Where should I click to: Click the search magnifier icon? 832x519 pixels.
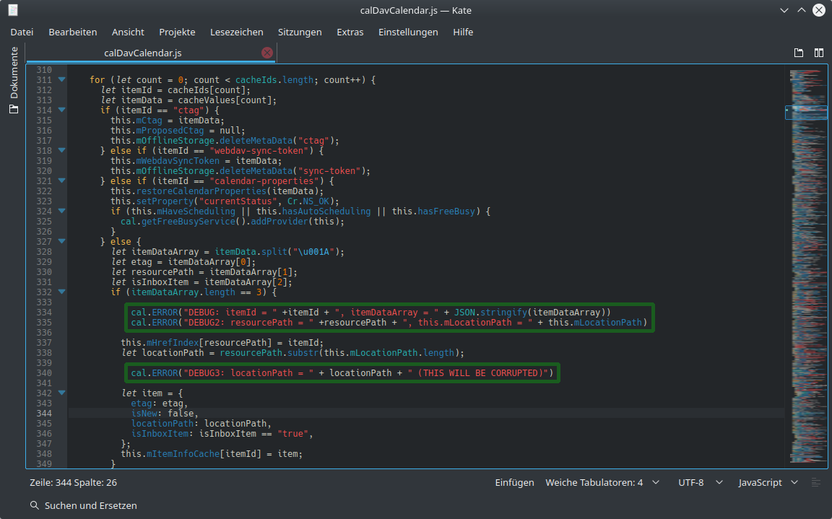35,505
